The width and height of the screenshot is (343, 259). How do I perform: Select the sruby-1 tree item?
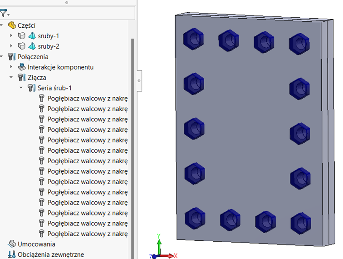pyautogui.click(x=49, y=36)
